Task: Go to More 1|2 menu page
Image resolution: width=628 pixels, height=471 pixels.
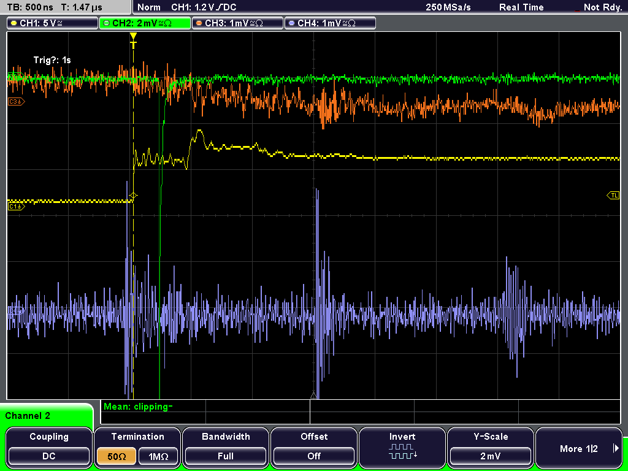Action: [579, 447]
